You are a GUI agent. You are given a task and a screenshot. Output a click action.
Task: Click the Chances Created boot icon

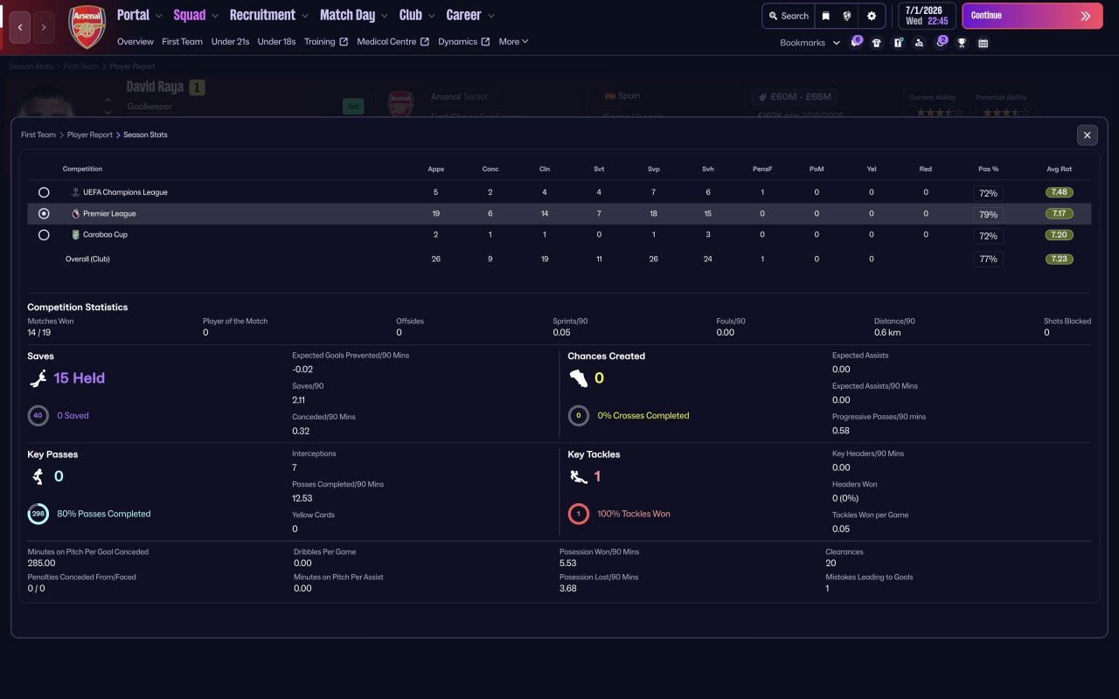(x=578, y=378)
